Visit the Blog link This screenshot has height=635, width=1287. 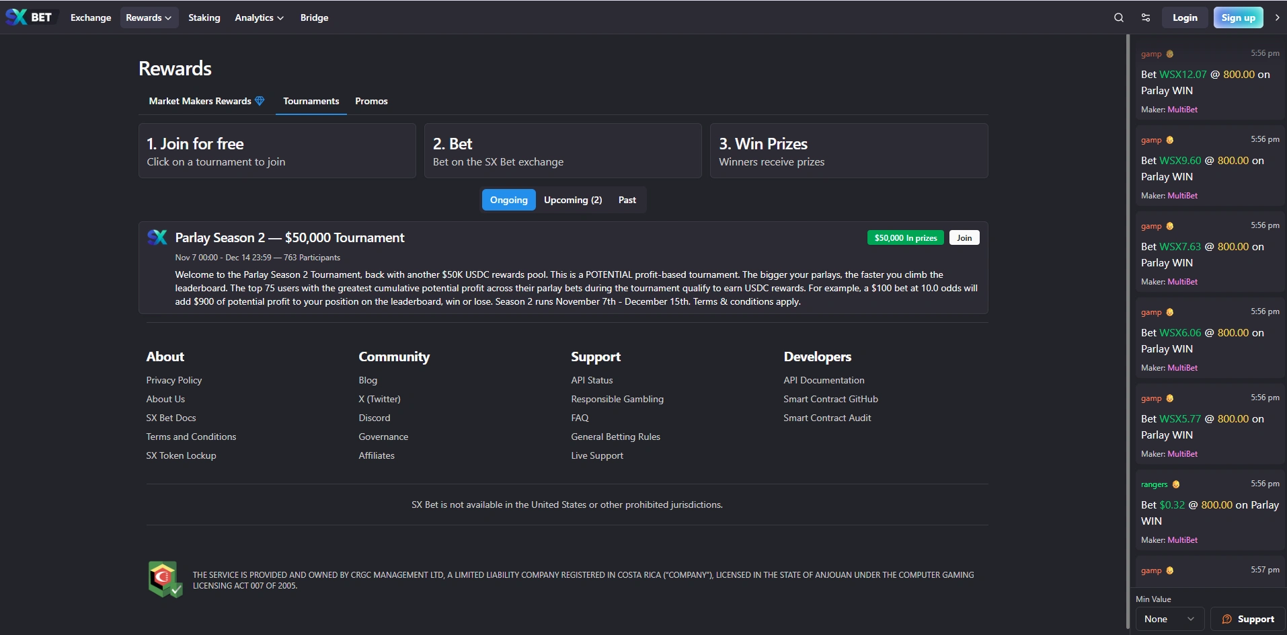coord(368,380)
